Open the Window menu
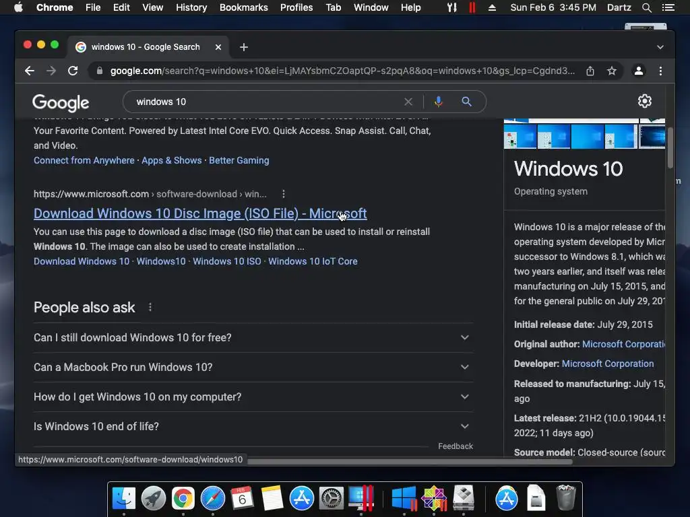Image resolution: width=690 pixels, height=517 pixels. (371, 7)
